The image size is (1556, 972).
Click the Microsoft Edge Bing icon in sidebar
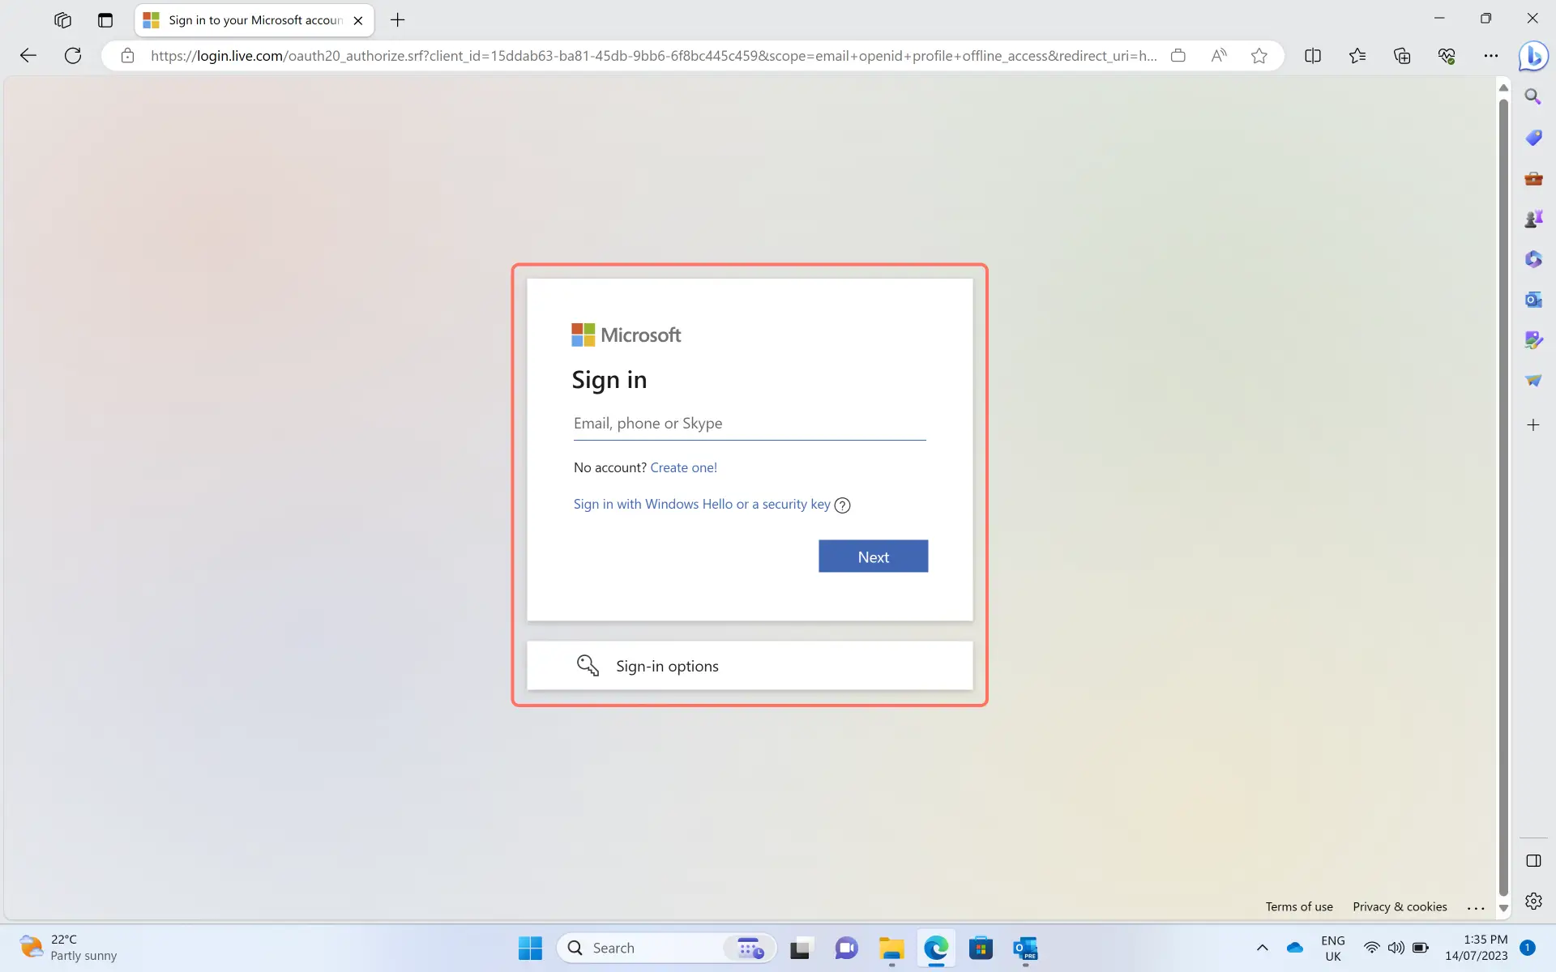1533,56
